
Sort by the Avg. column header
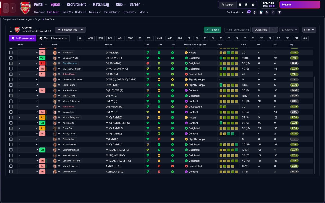coord(291,44)
